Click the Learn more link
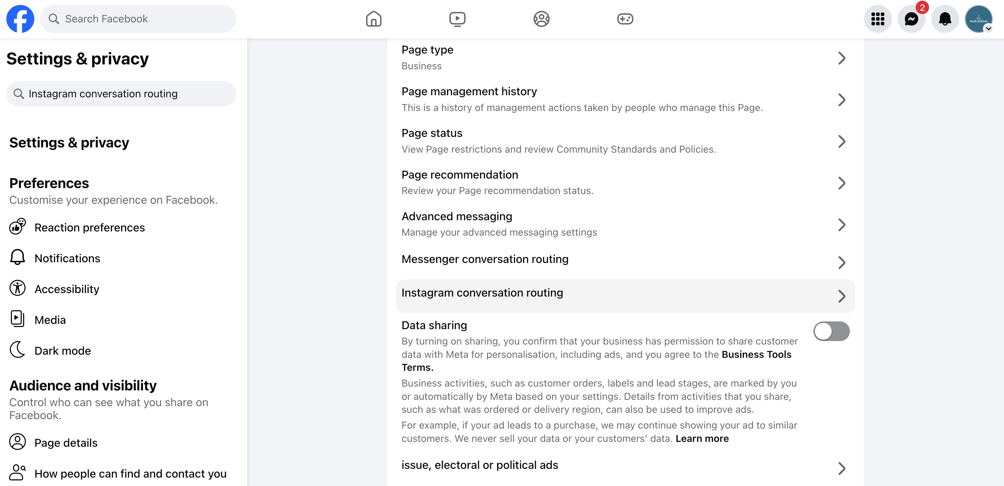Viewport: 1004px width, 486px height. point(702,438)
